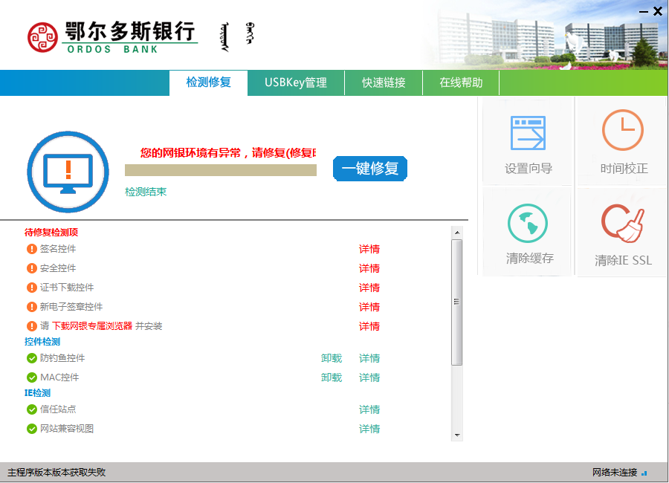The height and width of the screenshot is (483, 669).
Task: Click the detection progress bar
Action: pyautogui.click(x=221, y=170)
